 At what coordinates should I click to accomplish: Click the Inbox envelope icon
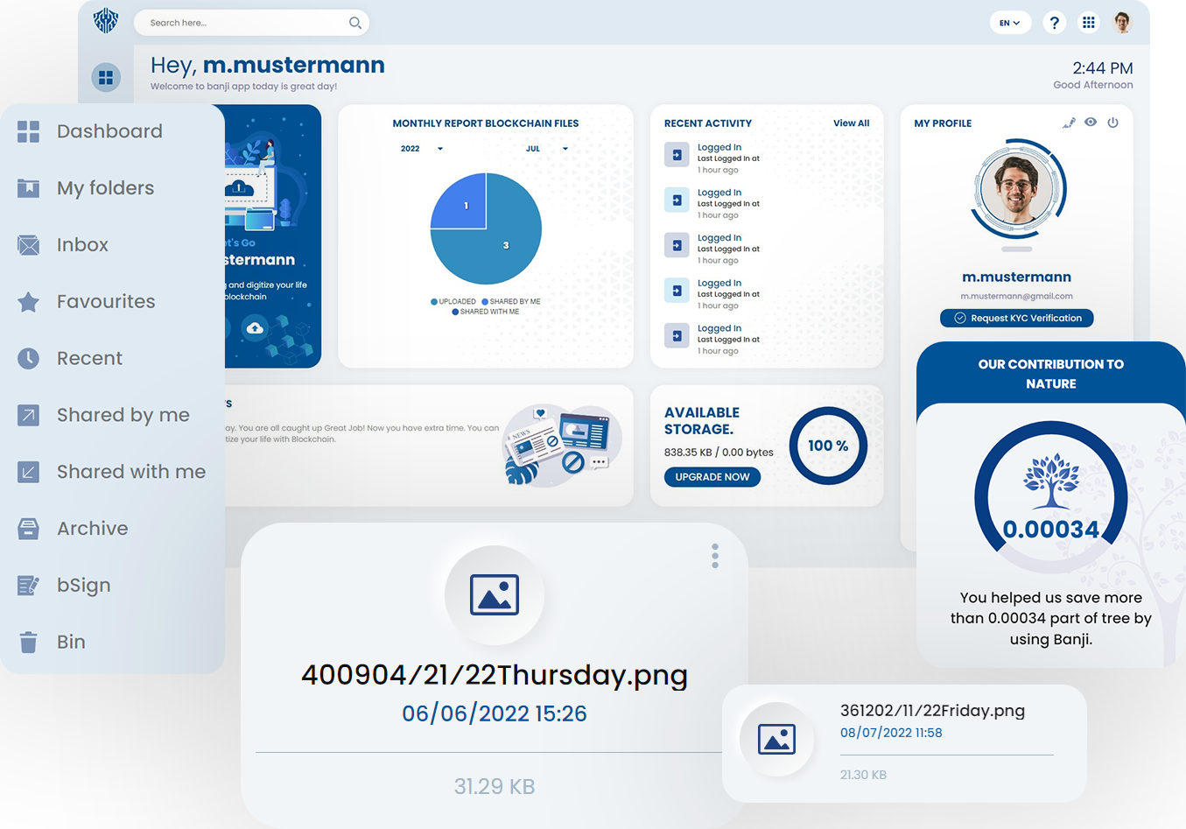28,245
